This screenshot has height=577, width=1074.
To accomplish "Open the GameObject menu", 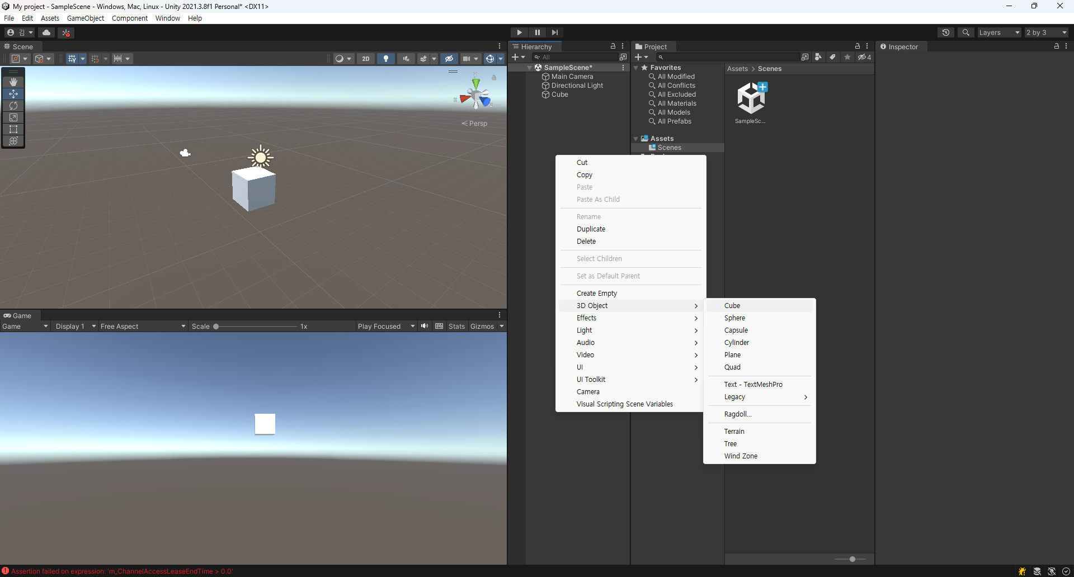I will tap(86, 18).
